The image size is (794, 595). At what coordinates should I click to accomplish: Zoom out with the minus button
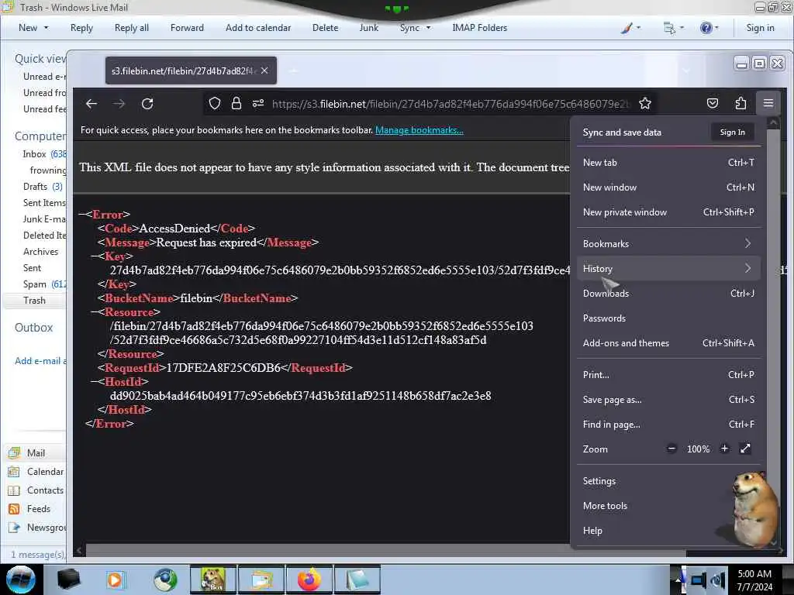pyautogui.click(x=671, y=449)
